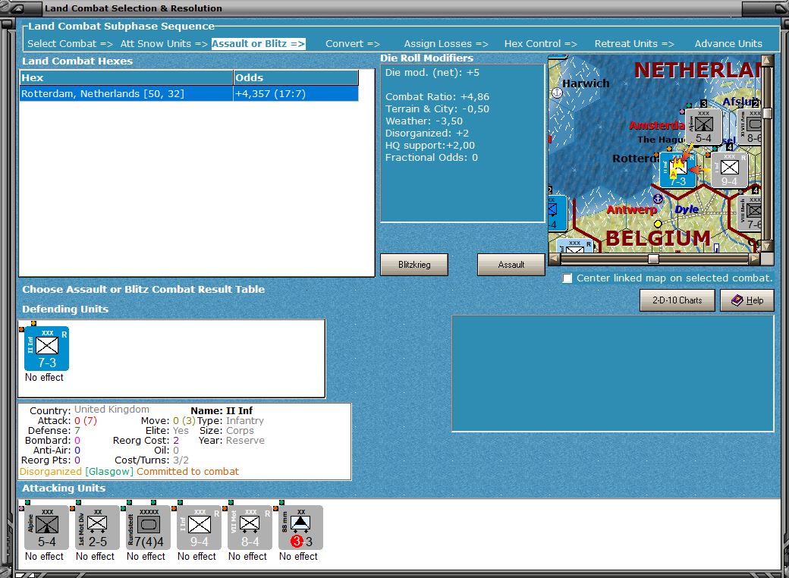
Task: Click the map vertical scrollbar down arrow
Action: [x=767, y=246]
